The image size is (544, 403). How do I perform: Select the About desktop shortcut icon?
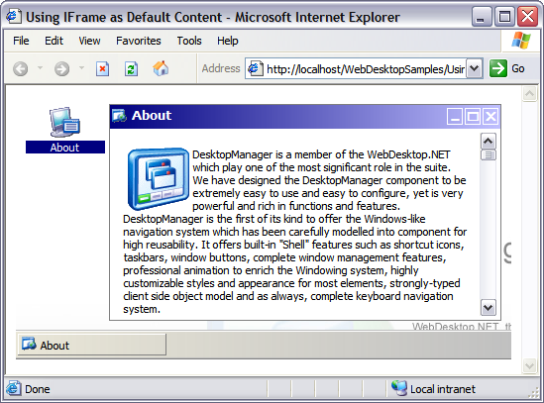click(x=64, y=122)
